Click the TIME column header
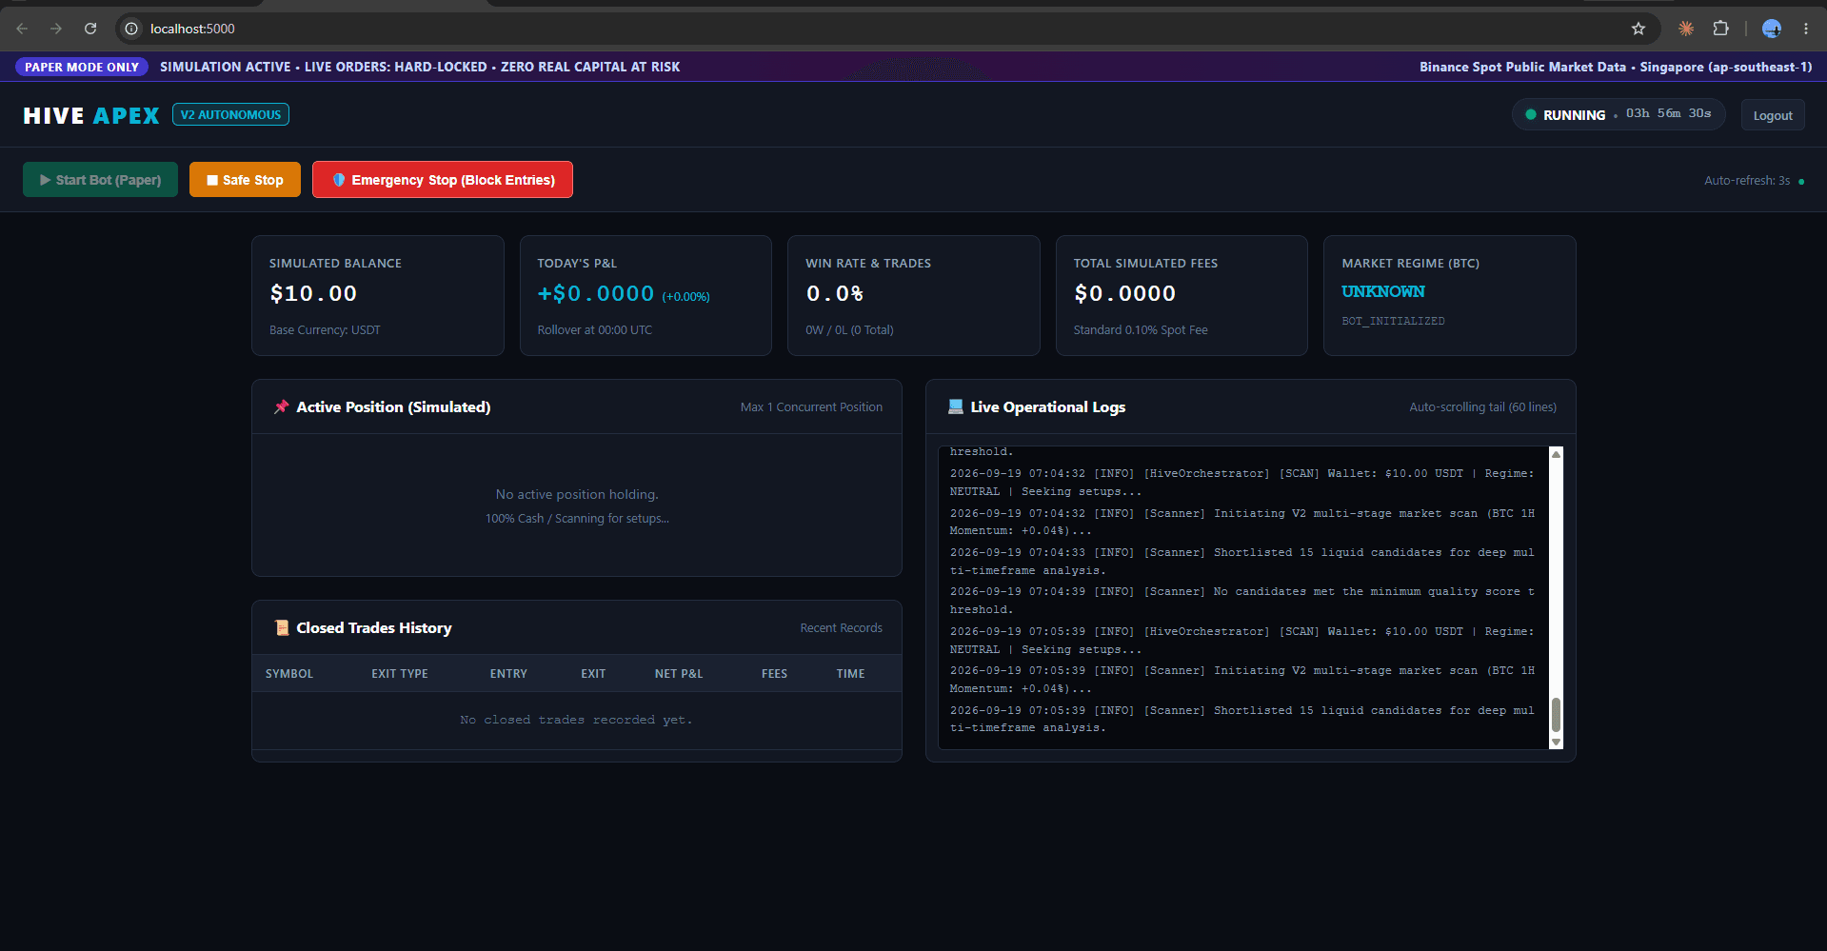This screenshot has width=1827, height=951. [851, 674]
